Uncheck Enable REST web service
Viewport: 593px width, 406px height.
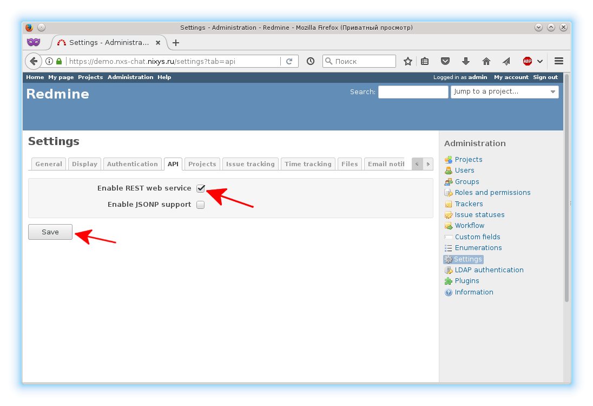(x=200, y=188)
